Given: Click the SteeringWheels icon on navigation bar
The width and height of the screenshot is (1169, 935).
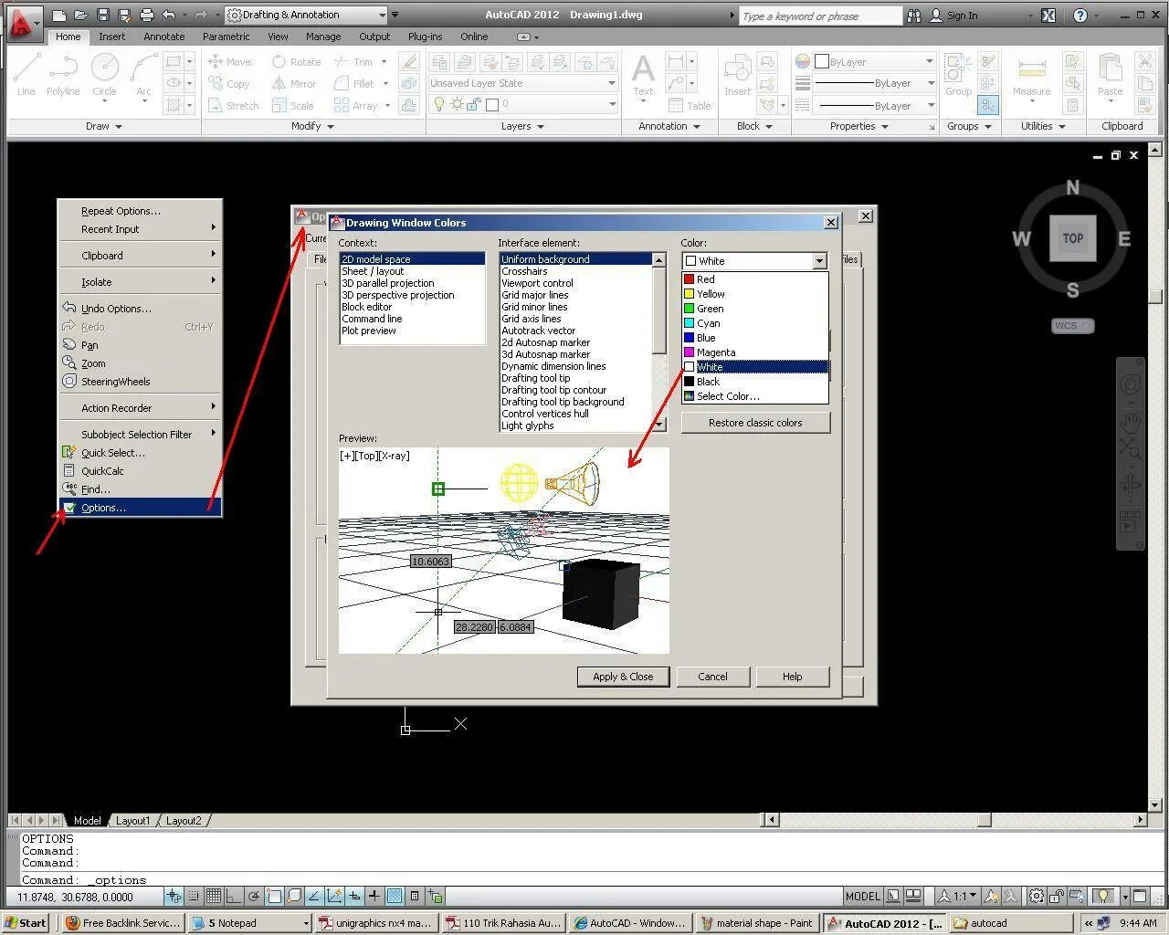Looking at the screenshot, I should tap(1130, 384).
